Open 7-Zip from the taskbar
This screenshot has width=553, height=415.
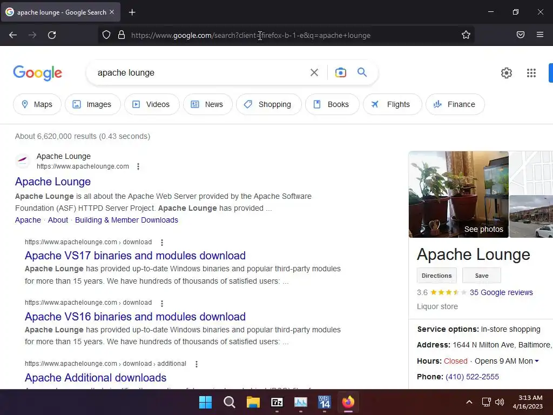(x=277, y=402)
